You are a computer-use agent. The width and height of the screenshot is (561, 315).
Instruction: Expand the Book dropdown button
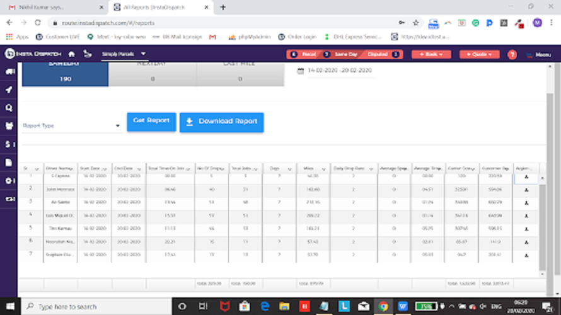(x=431, y=54)
